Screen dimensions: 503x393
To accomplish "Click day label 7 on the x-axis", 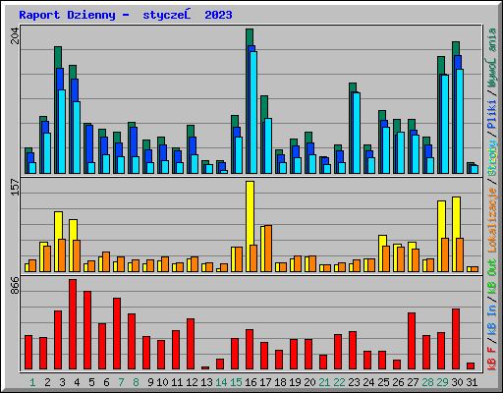I will point(121,382).
